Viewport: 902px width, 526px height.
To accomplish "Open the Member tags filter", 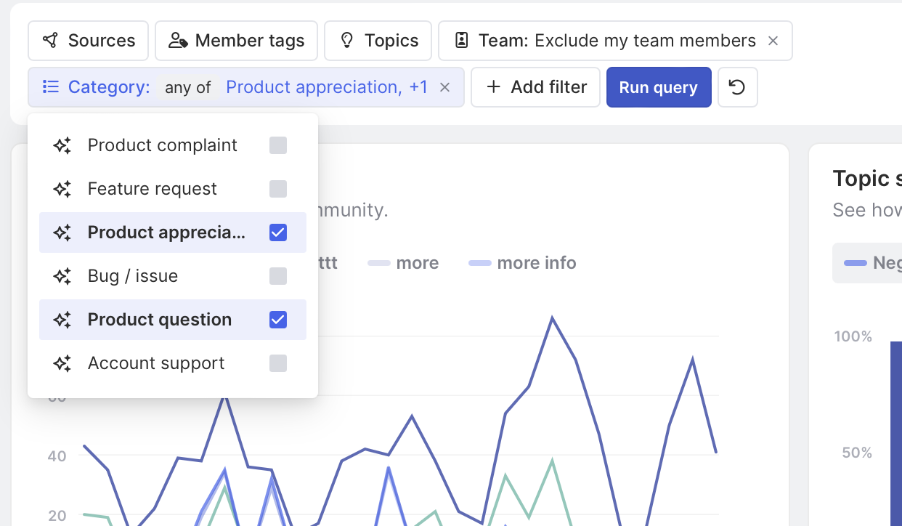I will tap(236, 41).
